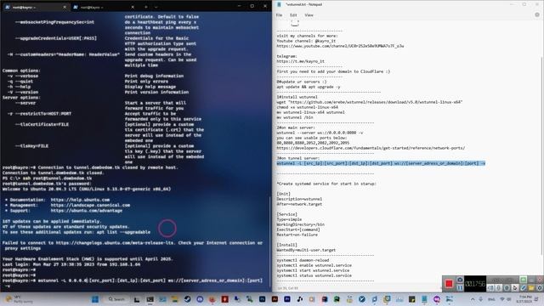544x306 pixels.
Task: Show hidden system tray icons chevron
Action: (x=473, y=299)
